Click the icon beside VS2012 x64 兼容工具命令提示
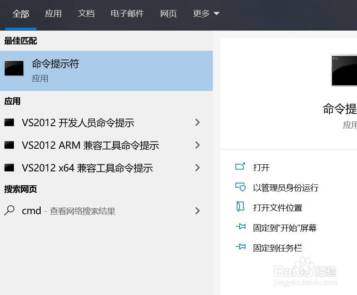The image size is (357, 295). click(9, 168)
